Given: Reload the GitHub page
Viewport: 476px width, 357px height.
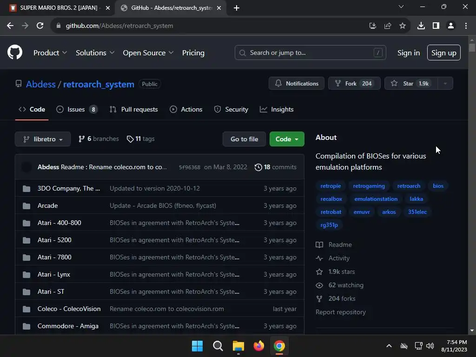Looking at the screenshot, I should point(40,26).
